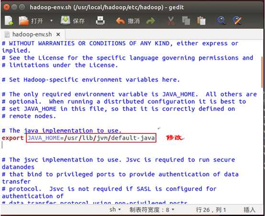Expand the recent files arrow beside 打开
The height and width of the screenshot is (216, 265).
51,21
